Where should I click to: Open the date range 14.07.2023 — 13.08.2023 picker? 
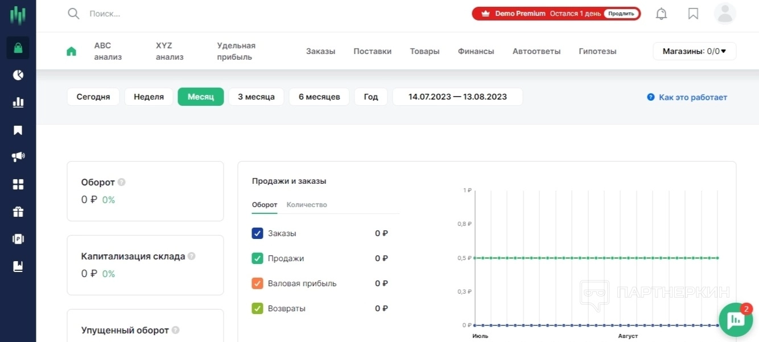[x=457, y=97]
